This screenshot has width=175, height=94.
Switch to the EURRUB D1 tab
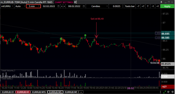(8, 92)
